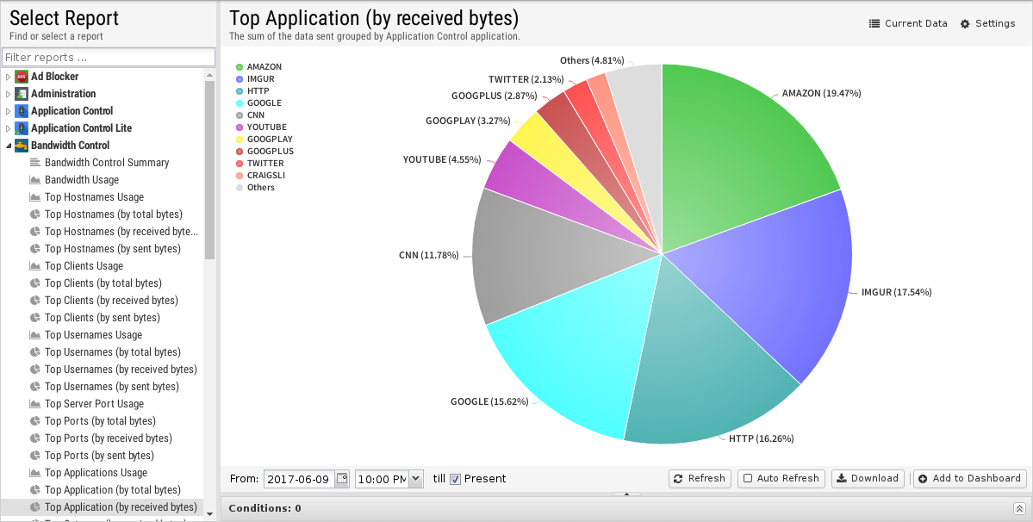Click the From date field 2017-06-09
The image size is (1033, 522).
[299, 479]
